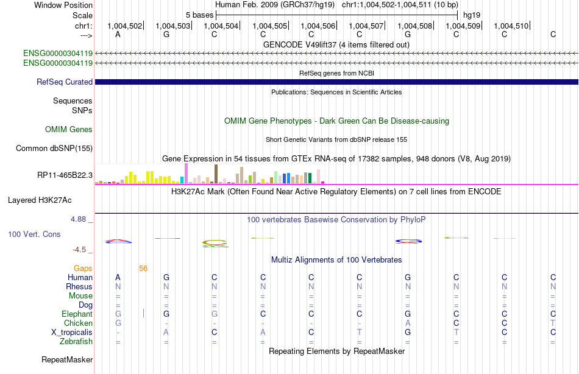The width and height of the screenshot is (579, 374).
Task: Click the tall violet bar in GTEx chart
Action: (186, 174)
